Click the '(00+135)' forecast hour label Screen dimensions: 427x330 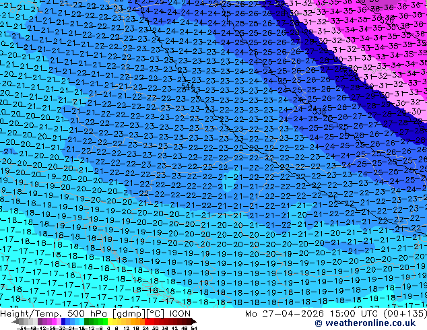click(405, 313)
